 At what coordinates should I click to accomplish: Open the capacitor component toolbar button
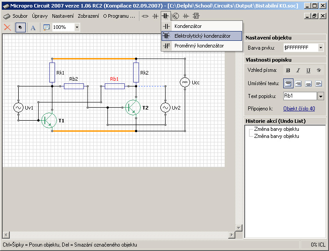point(166,16)
